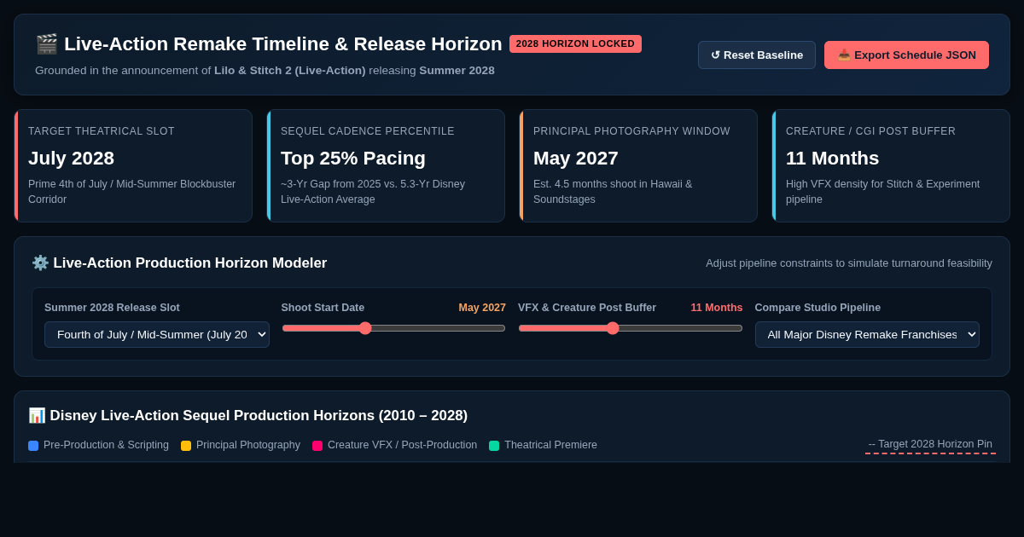Click the orange May 2027 slider readout
Viewport: 1024px width, 537px height.
(x=482, y=308)
